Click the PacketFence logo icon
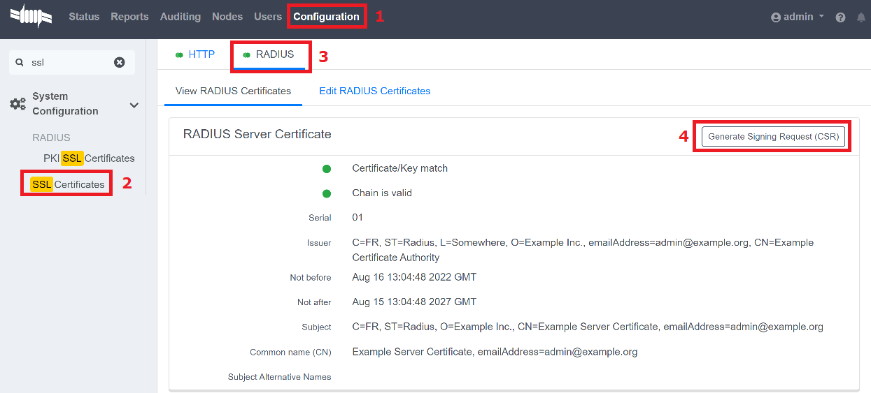871x393 pixels. tap(31, 16)
